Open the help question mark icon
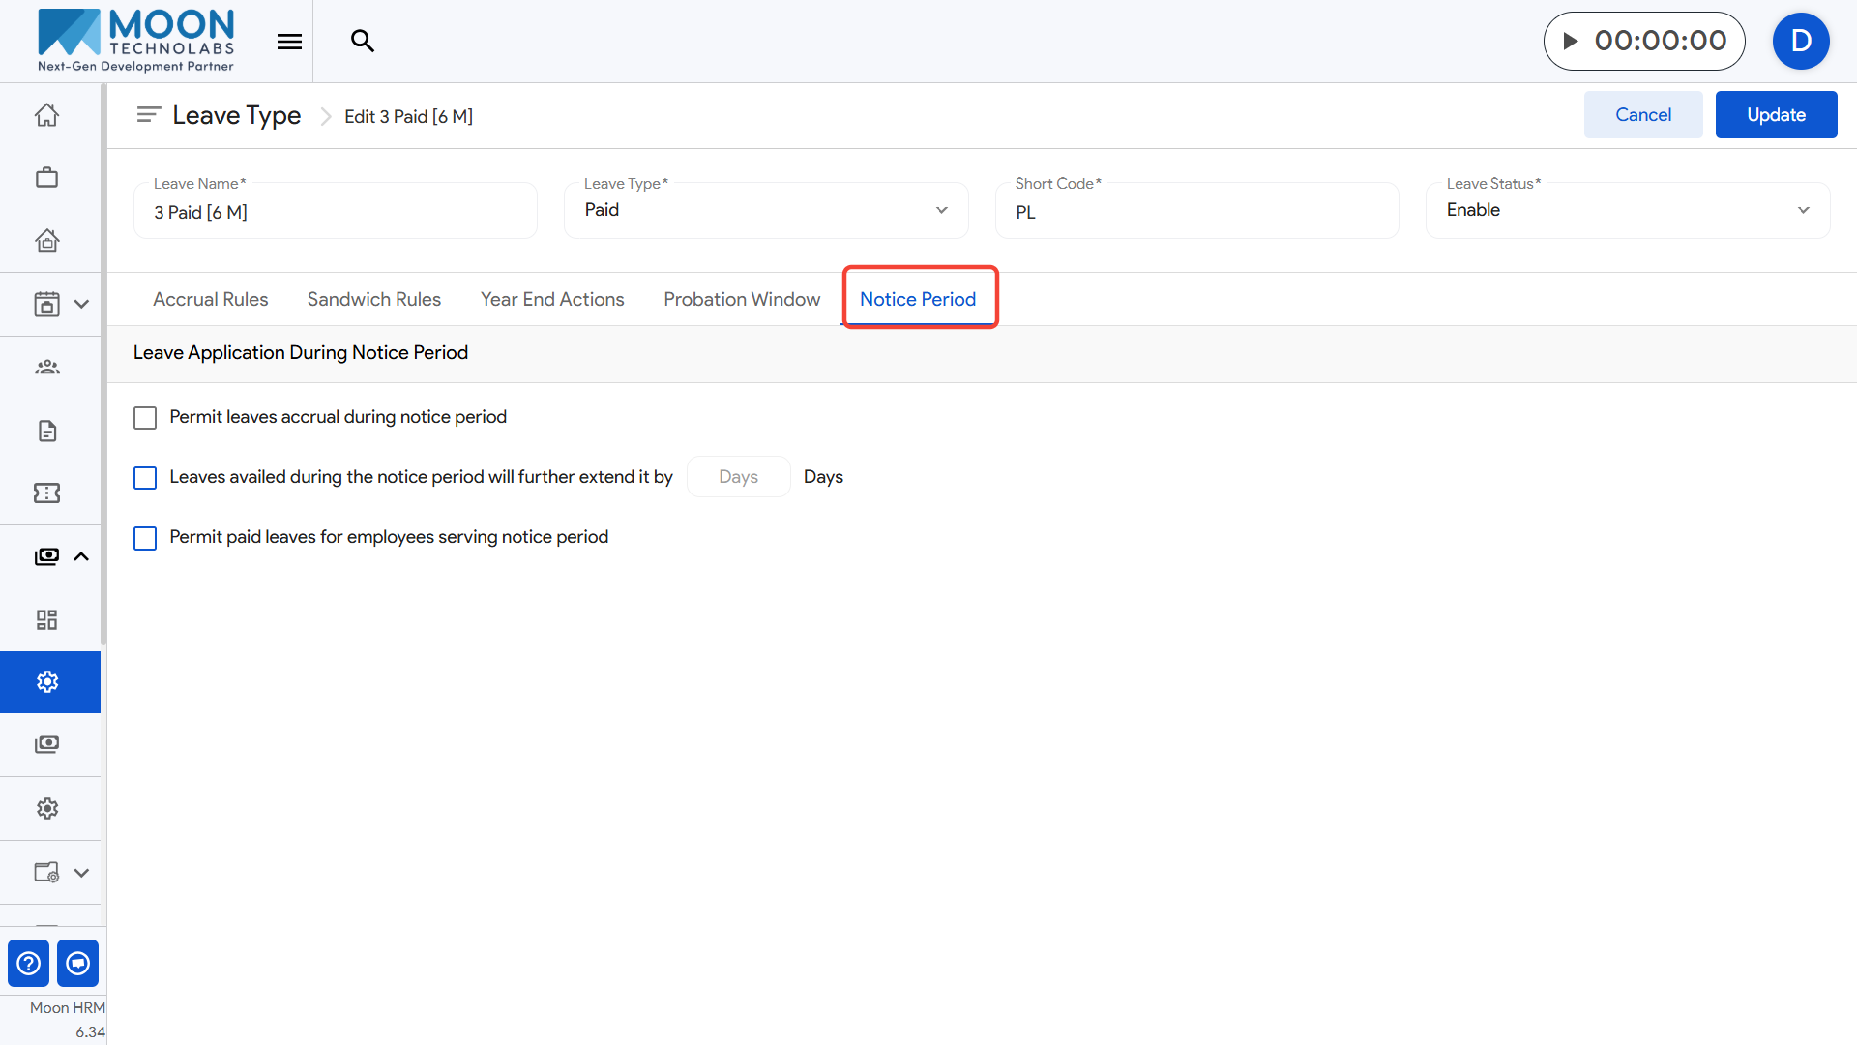This screenshot has height=1045, width=1857. [29, 963]
